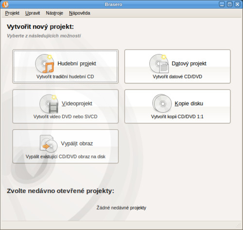The width and height of the screenshot is (243, 230).
Task: Click 'Vypálit existující CD/DVD obraz na disk' text
Action: pyautogui.click(x=66, y=157)
